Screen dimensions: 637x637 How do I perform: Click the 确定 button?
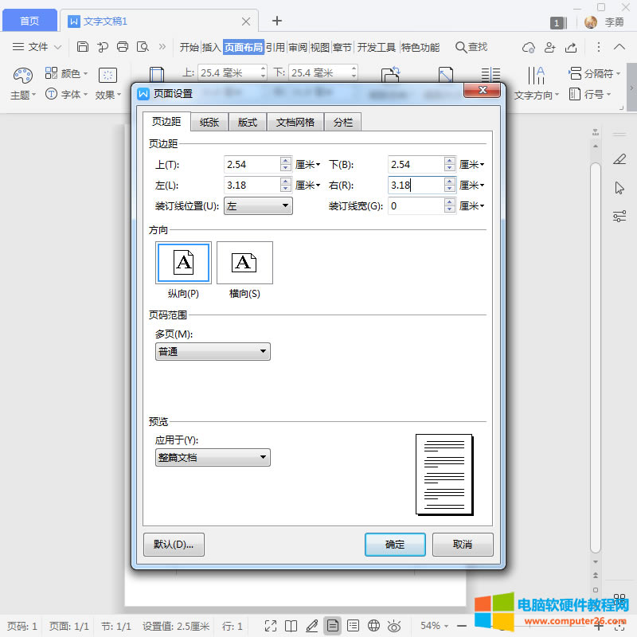tap(395, 545)
